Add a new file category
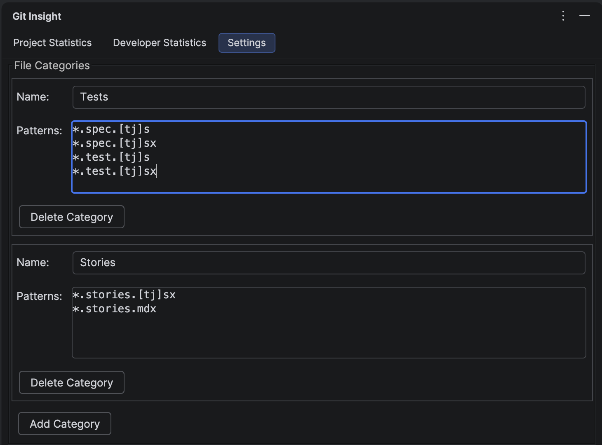Screen dimensions: 602x445 click(64, 424)
